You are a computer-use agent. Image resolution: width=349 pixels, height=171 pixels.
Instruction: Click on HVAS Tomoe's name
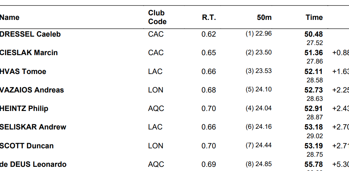pyautogui.click(x=23, y=72)
